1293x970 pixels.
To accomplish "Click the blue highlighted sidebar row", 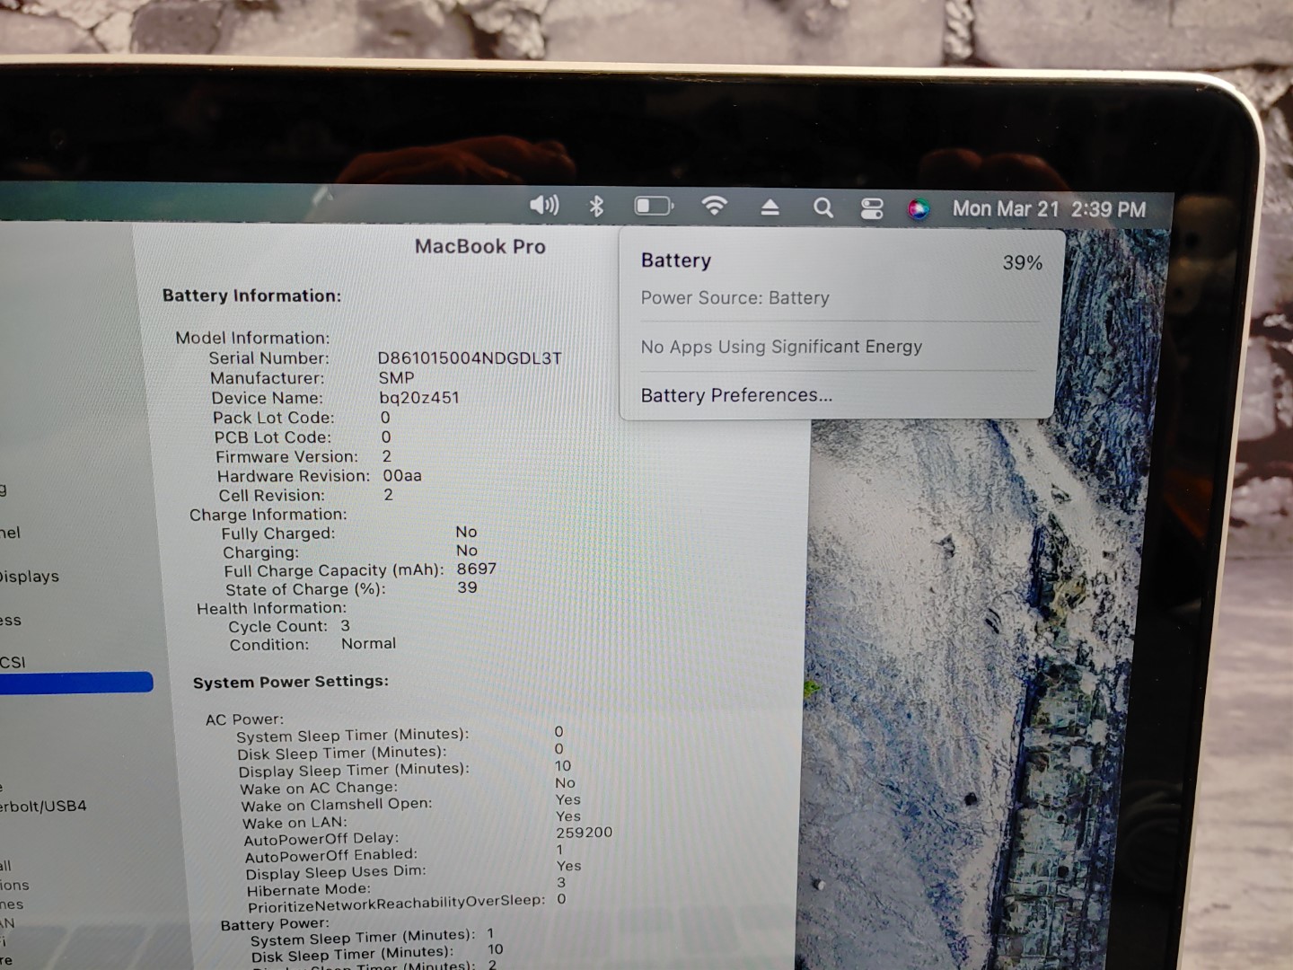I will [76, 683].
